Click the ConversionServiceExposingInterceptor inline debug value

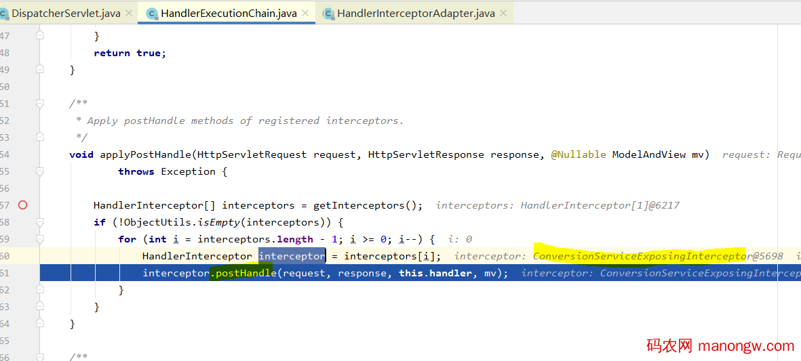641,256
